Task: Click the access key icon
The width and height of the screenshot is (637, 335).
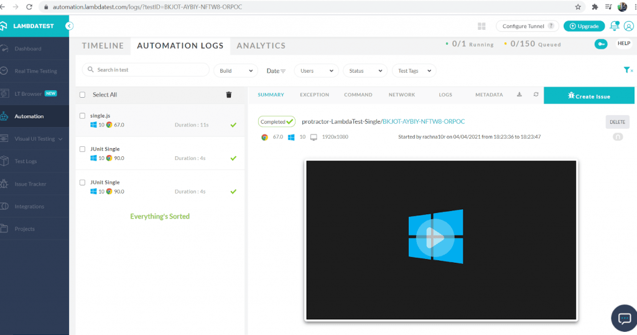Action: 601,44
